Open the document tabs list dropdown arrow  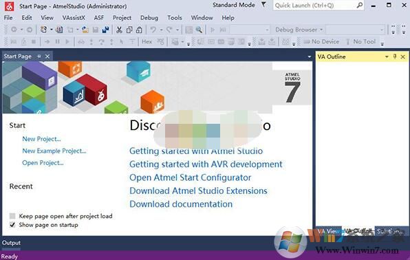310,57
